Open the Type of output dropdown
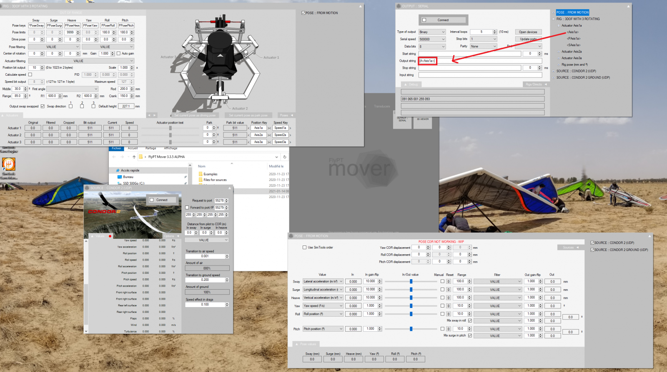This screenshot has width=667, height=372. (432, 32)
